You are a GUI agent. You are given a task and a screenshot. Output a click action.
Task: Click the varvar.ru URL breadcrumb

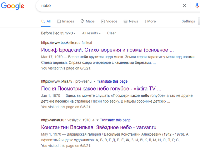click(68, 120)
